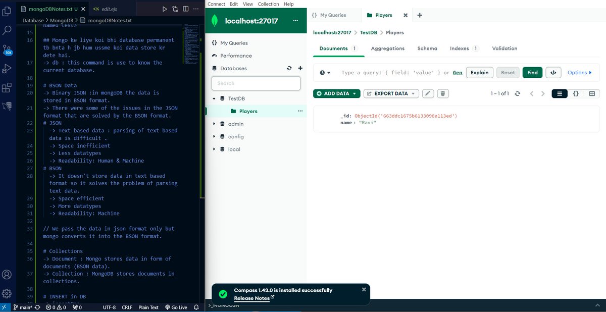
Task: Open the ADD DATA dropdown
Action: 336,93
